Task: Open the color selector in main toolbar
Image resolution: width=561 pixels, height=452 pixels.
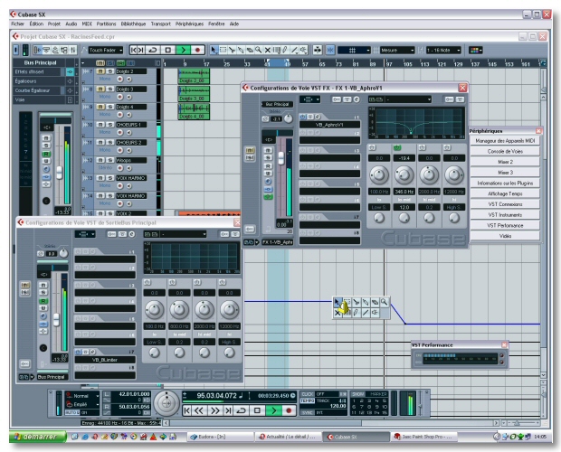Action: point(475,50)
